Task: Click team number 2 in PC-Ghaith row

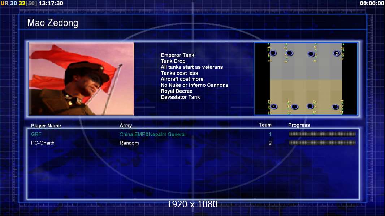Action: click(270, 143)
